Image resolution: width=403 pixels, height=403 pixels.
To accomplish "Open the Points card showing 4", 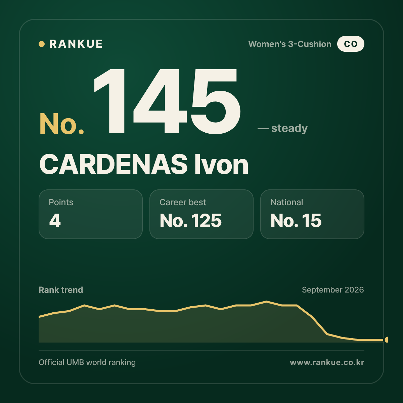I will coord(91,214).
